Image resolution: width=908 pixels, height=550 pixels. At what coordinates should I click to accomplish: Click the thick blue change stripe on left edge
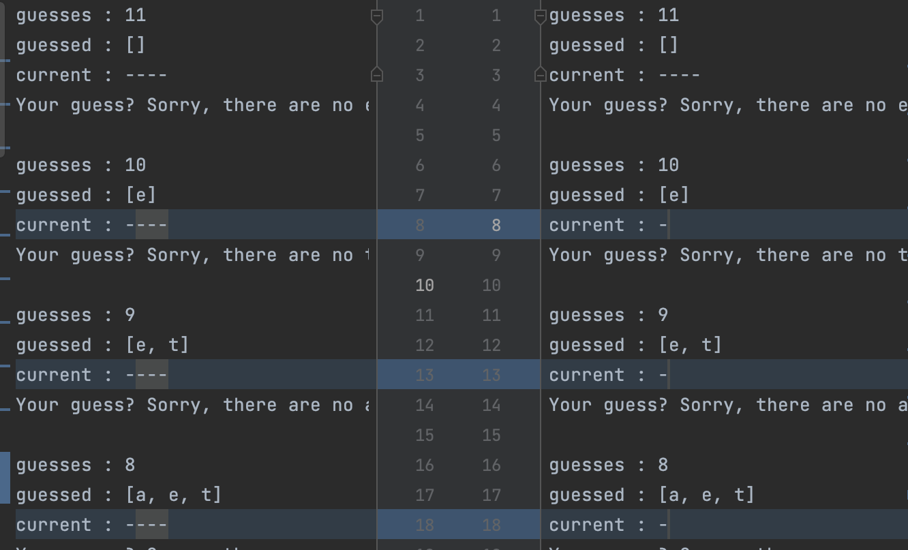(5, 477)
